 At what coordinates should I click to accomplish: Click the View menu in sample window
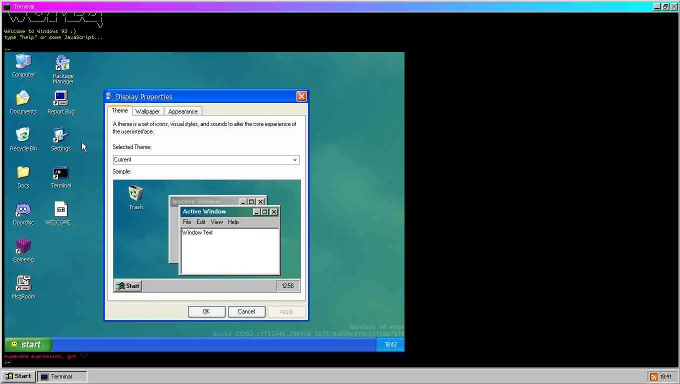tap(216, 222)
